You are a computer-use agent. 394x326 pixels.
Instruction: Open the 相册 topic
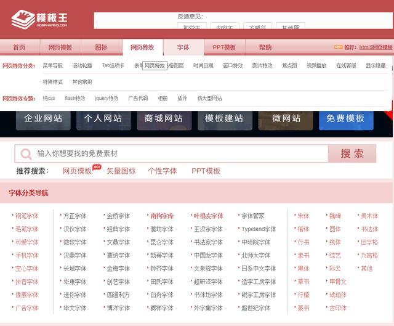[x=163, y=99]
